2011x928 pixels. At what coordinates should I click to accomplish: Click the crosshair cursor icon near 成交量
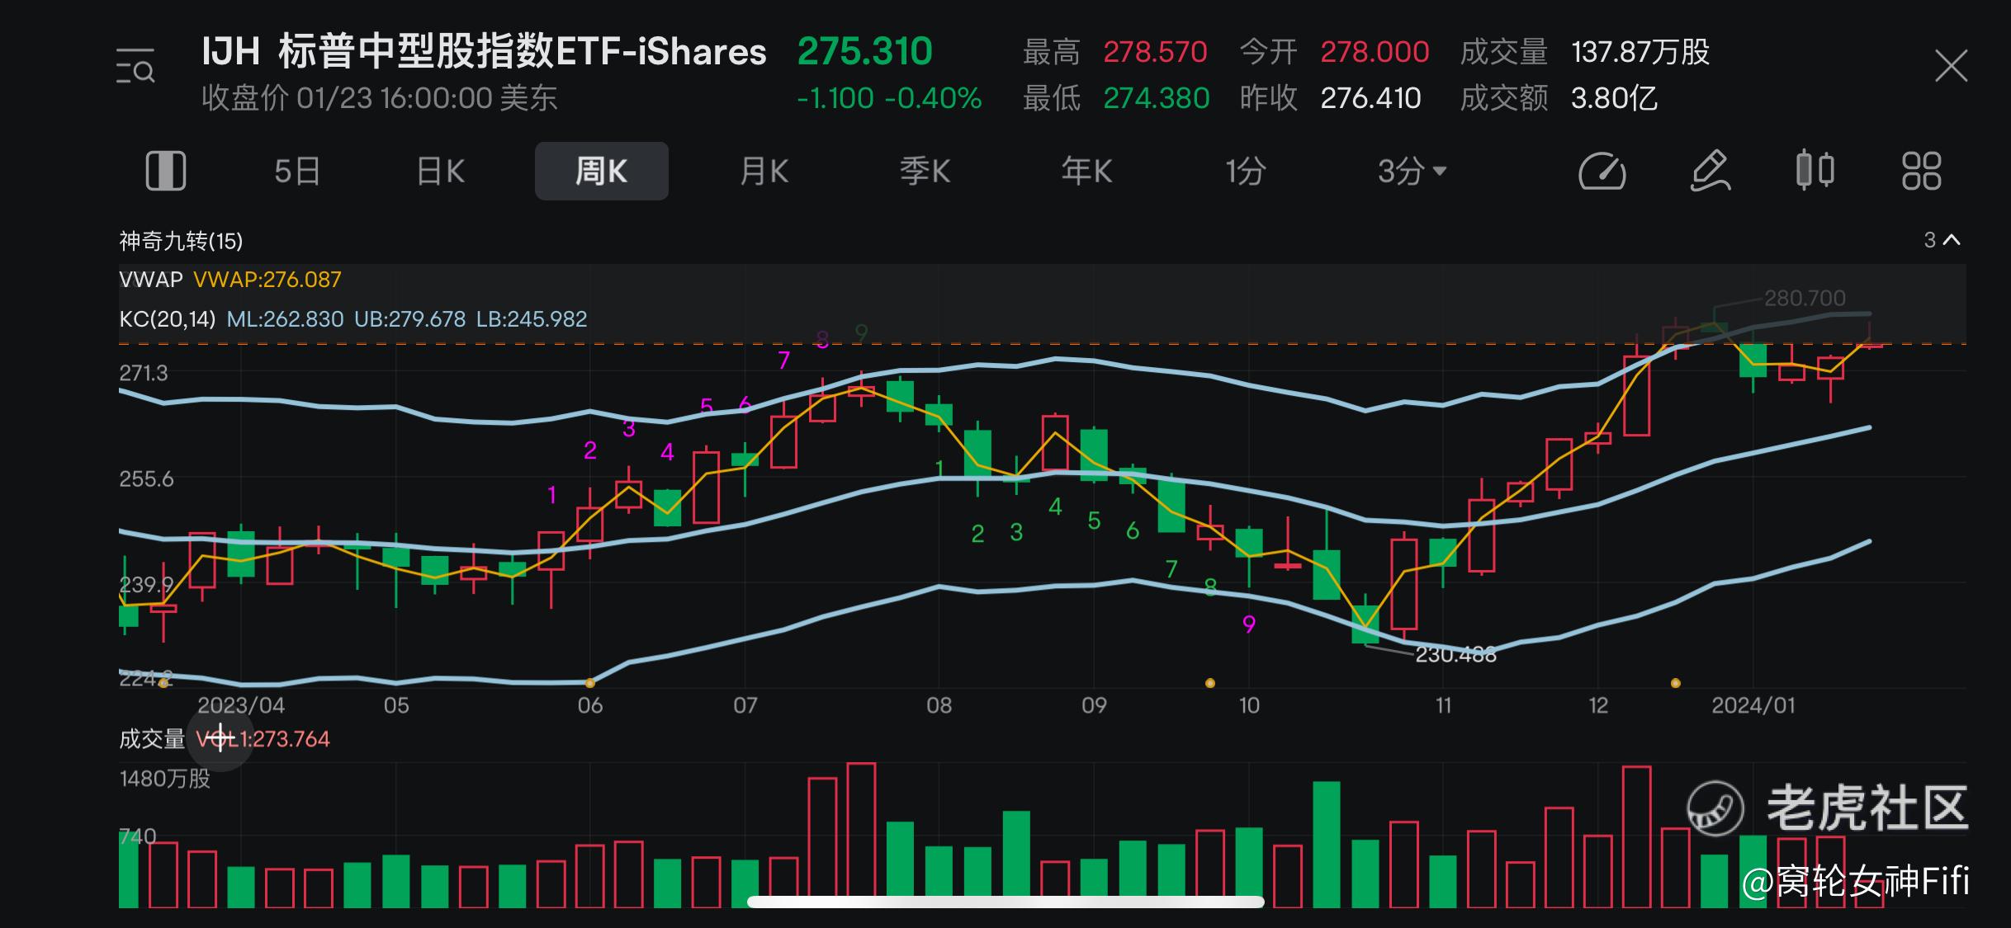(x=220, y=738)
